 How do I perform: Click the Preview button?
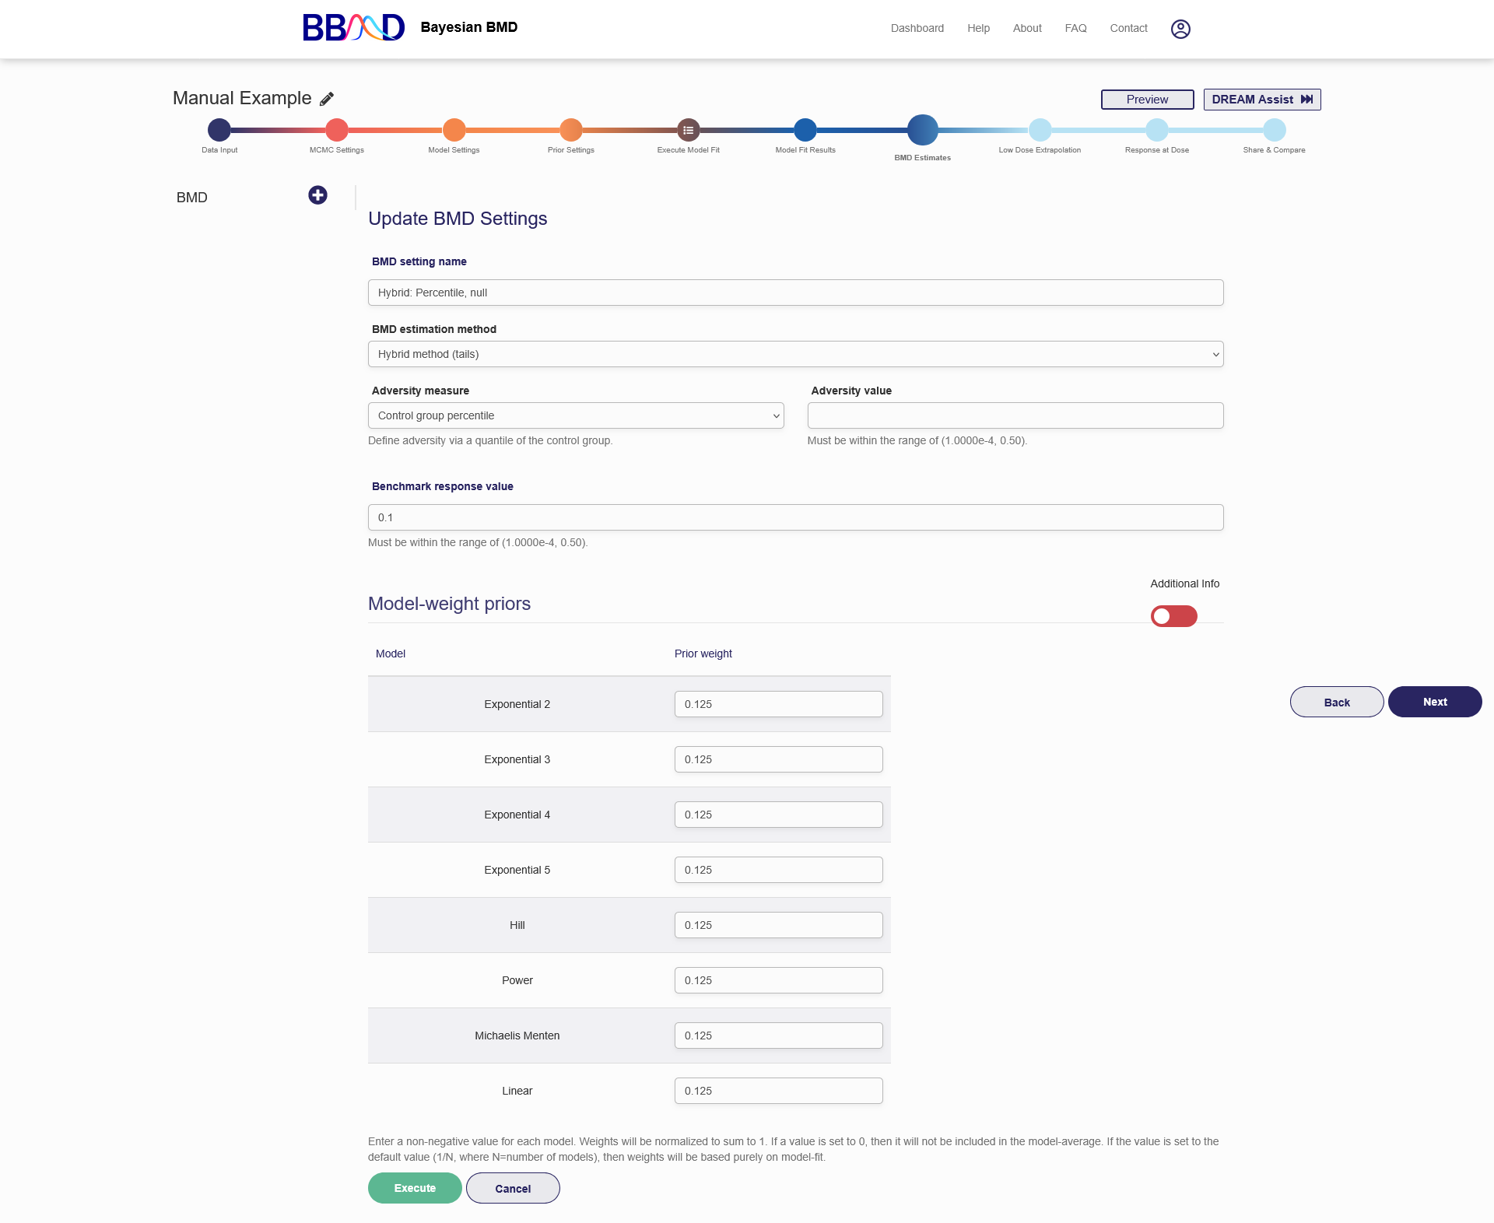pos(1147,100)
